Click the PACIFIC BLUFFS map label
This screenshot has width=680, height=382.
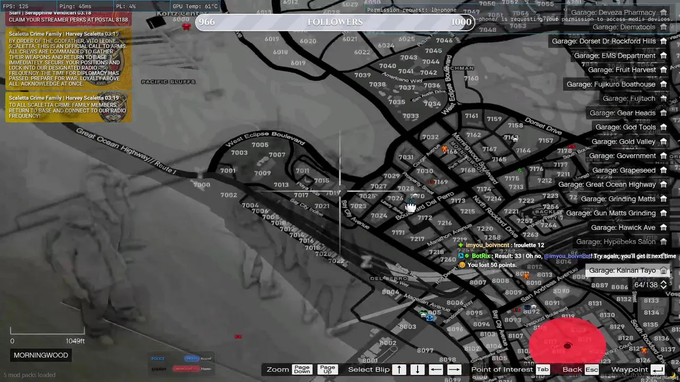pos(168,82)
